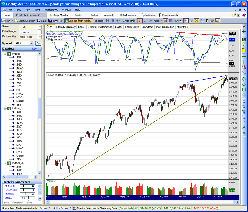Toggle the dollar-sign Show button

(x=197, y=21)
